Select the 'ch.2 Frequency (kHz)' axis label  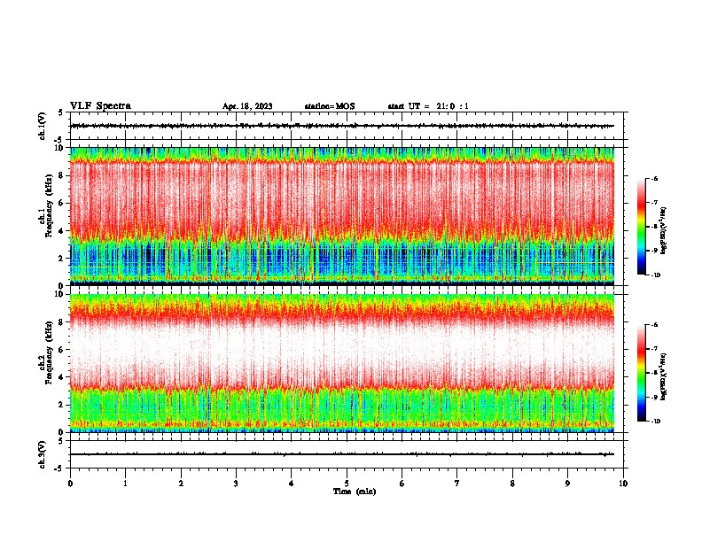coord(46,352)
